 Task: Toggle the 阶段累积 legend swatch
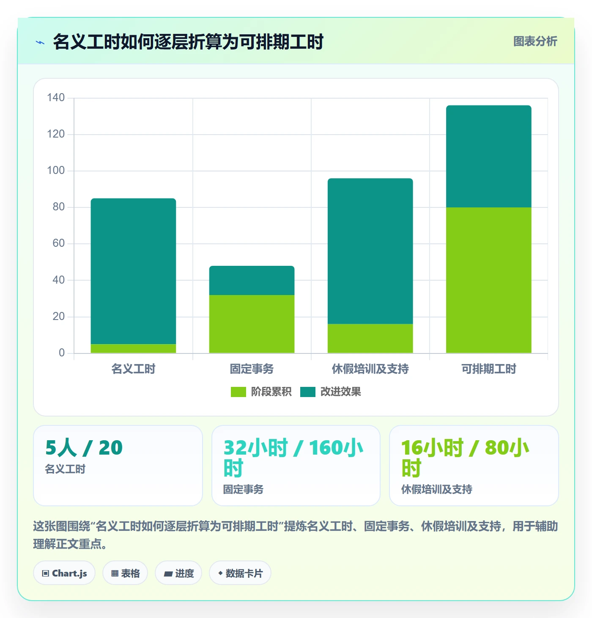[x=238, y=392]
